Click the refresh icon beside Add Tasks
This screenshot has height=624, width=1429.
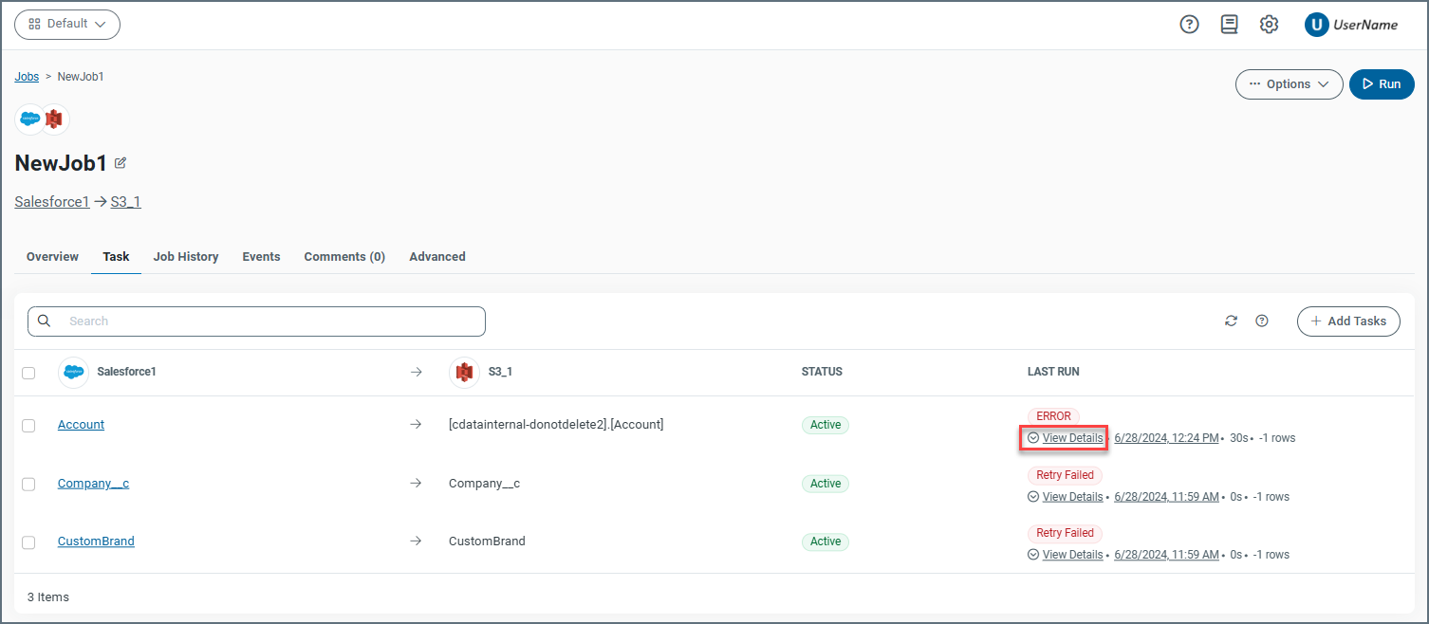point(1231,321)
